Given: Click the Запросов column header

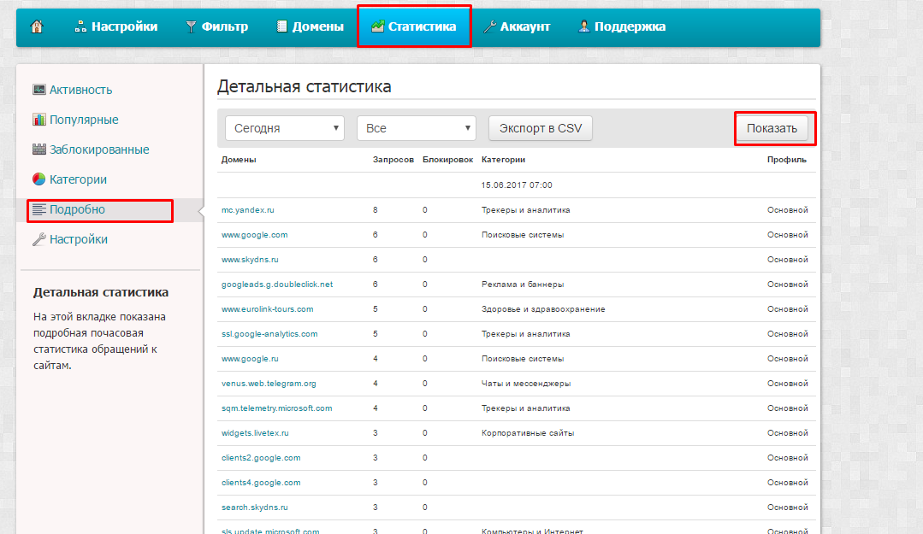Looking at the screenshot, I should (x=393, y=160).
